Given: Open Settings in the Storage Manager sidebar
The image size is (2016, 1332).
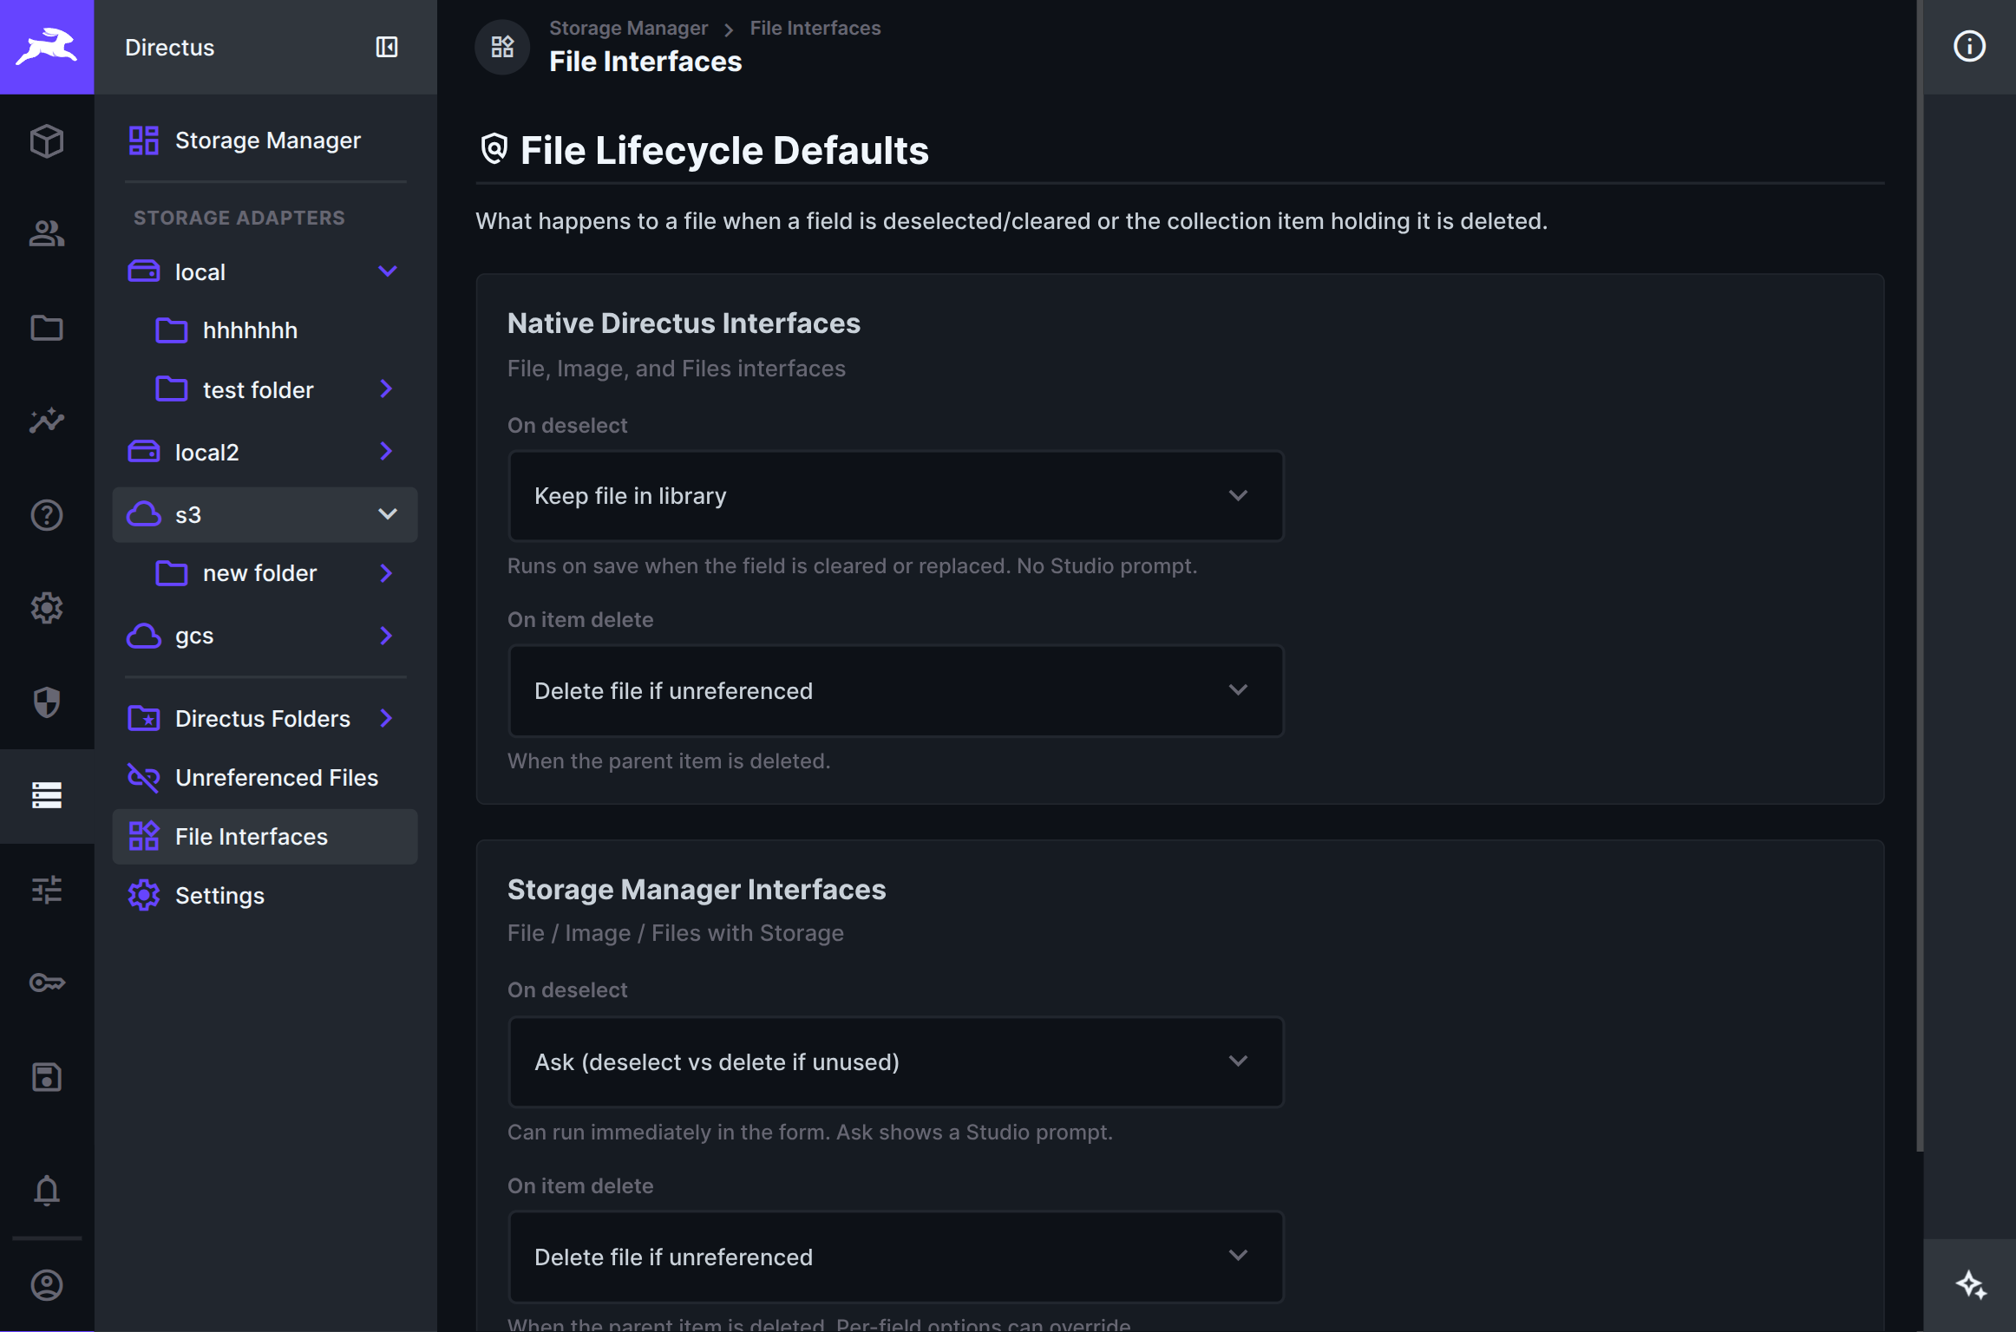Looking at the screenshot, I should pos(265,896).
